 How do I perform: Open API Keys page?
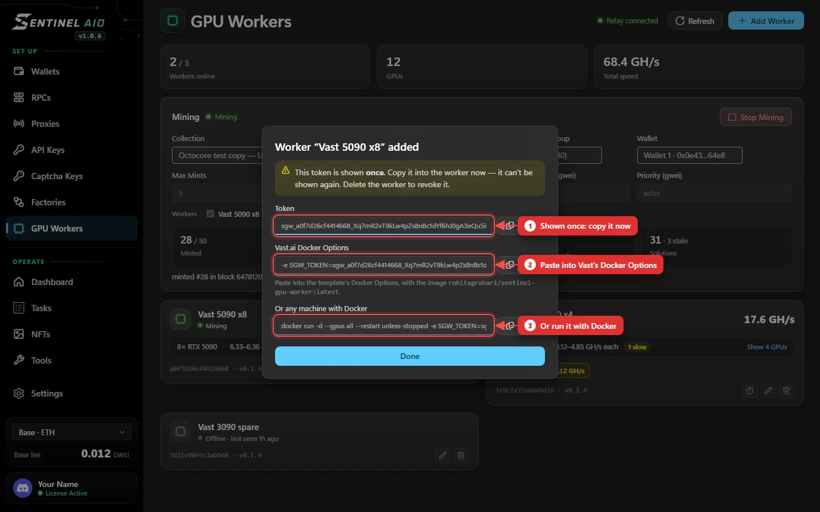tap(72, 150)
